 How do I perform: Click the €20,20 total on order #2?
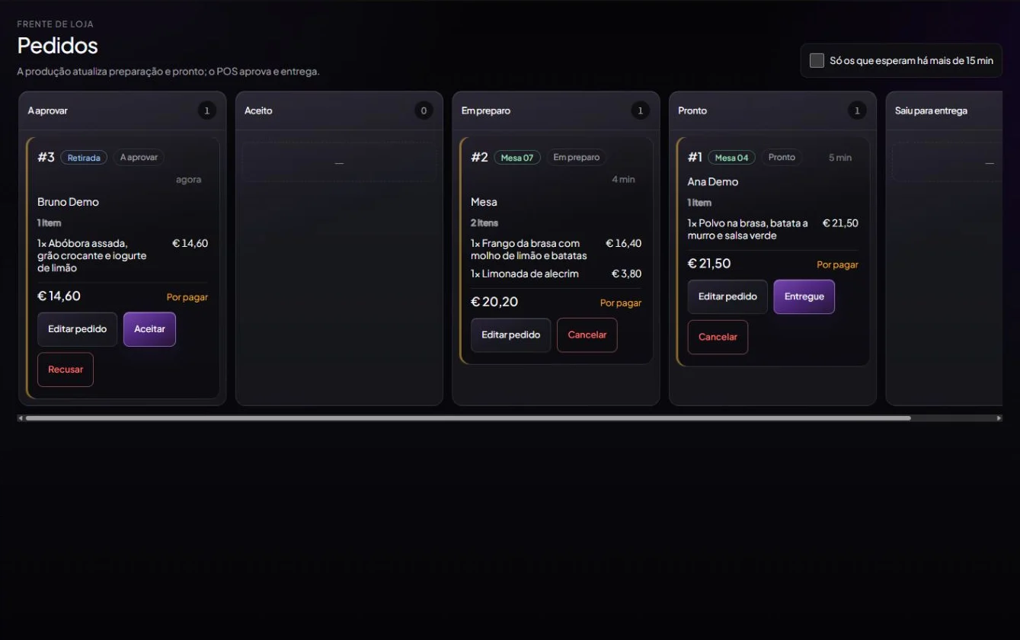click(x=494, y=302)
